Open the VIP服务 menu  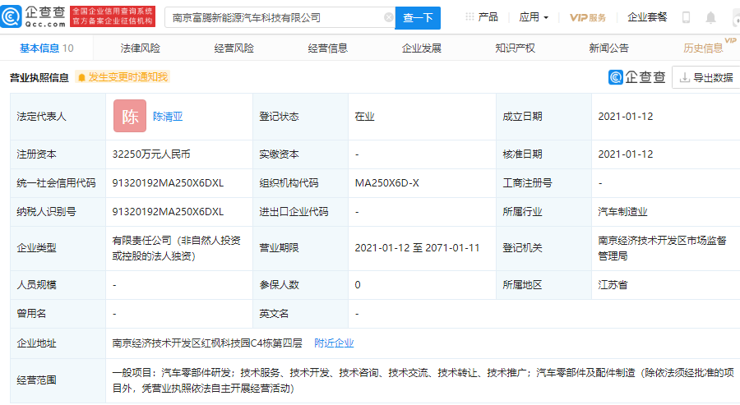tap(588, 17)
